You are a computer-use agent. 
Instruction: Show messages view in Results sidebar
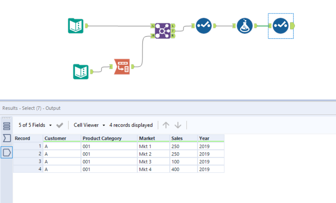(x=7, y=126)
